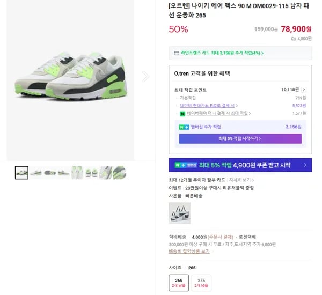Click 최대 5% 적립 시작하기 button
The width and height of the screenshot is (322, 295).
(240, 138)
